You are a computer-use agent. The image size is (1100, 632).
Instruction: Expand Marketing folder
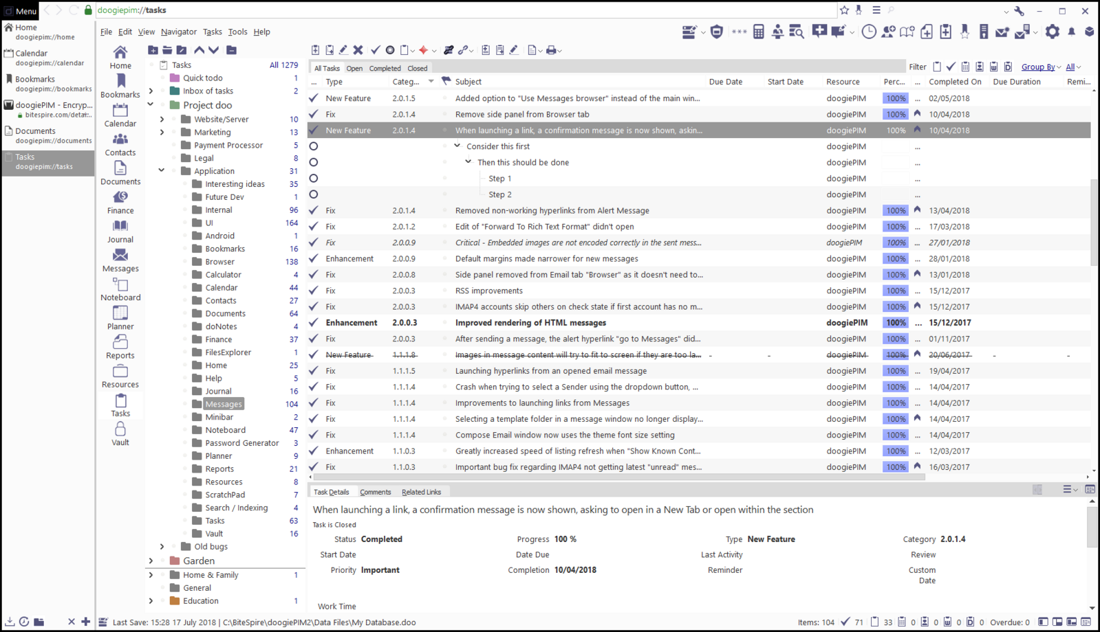(x=162, y=132)
